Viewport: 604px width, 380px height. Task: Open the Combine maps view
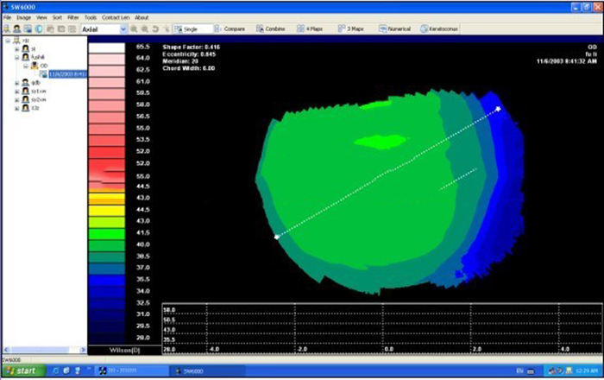click(270, 28)
